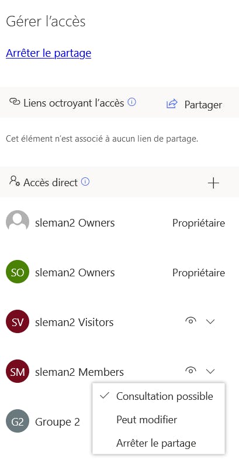Image resolution: width=239 pixels, height=466 pixels.
Task: Click the green SO avatar circle
Action: click(18, 272)
